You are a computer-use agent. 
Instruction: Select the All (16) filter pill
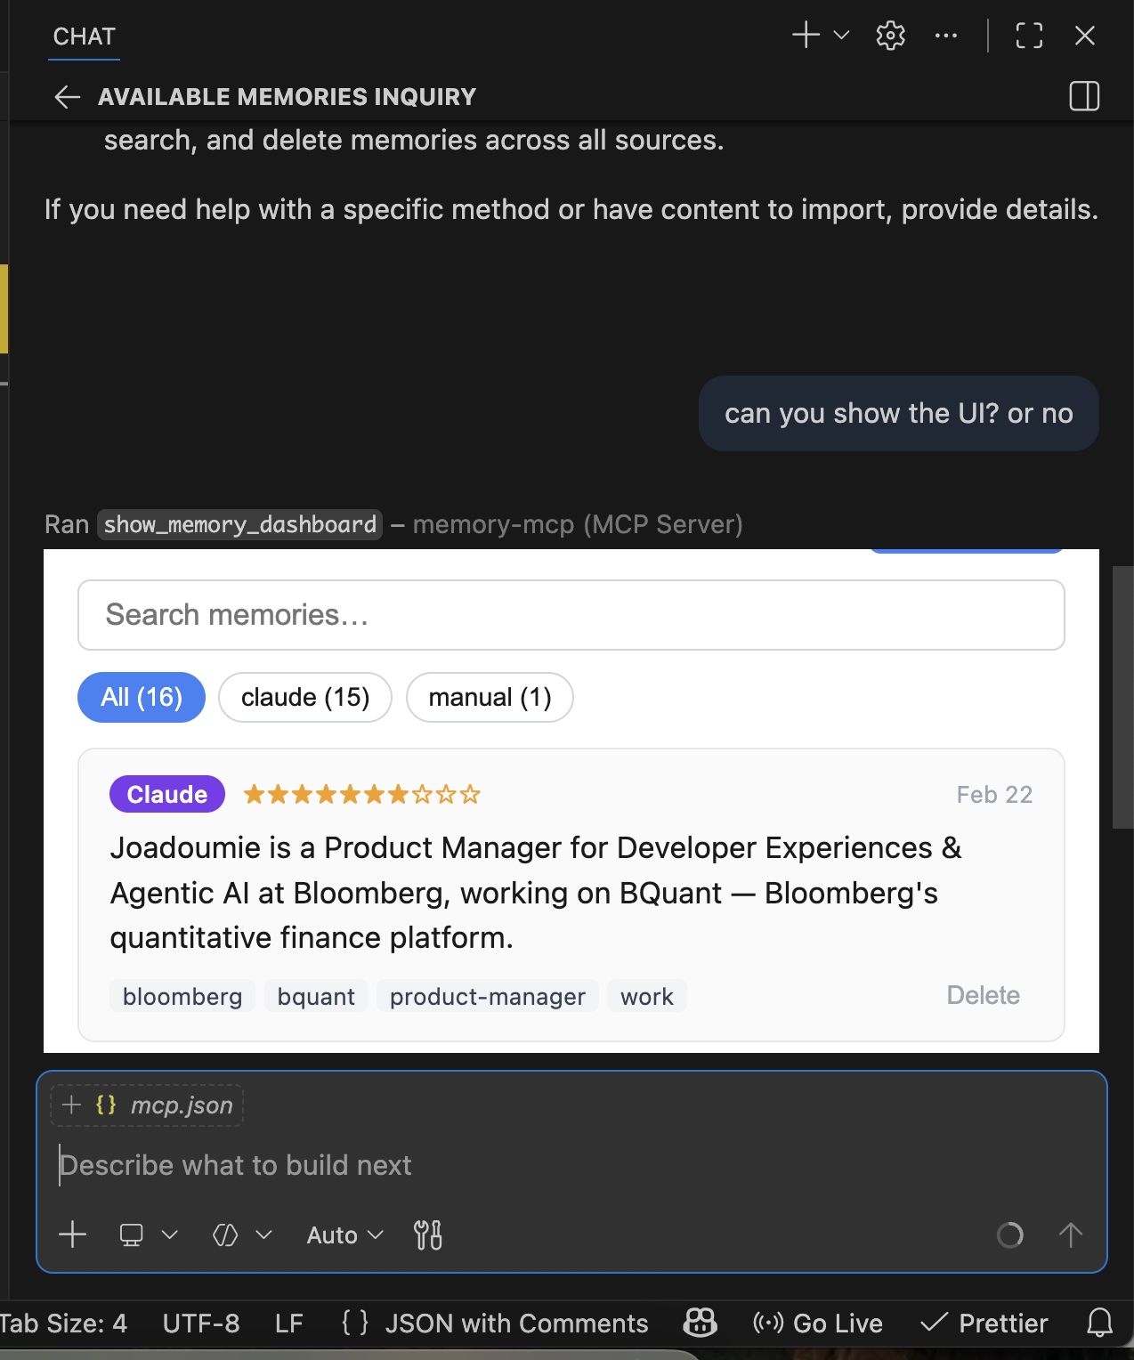tap(141, 698)
